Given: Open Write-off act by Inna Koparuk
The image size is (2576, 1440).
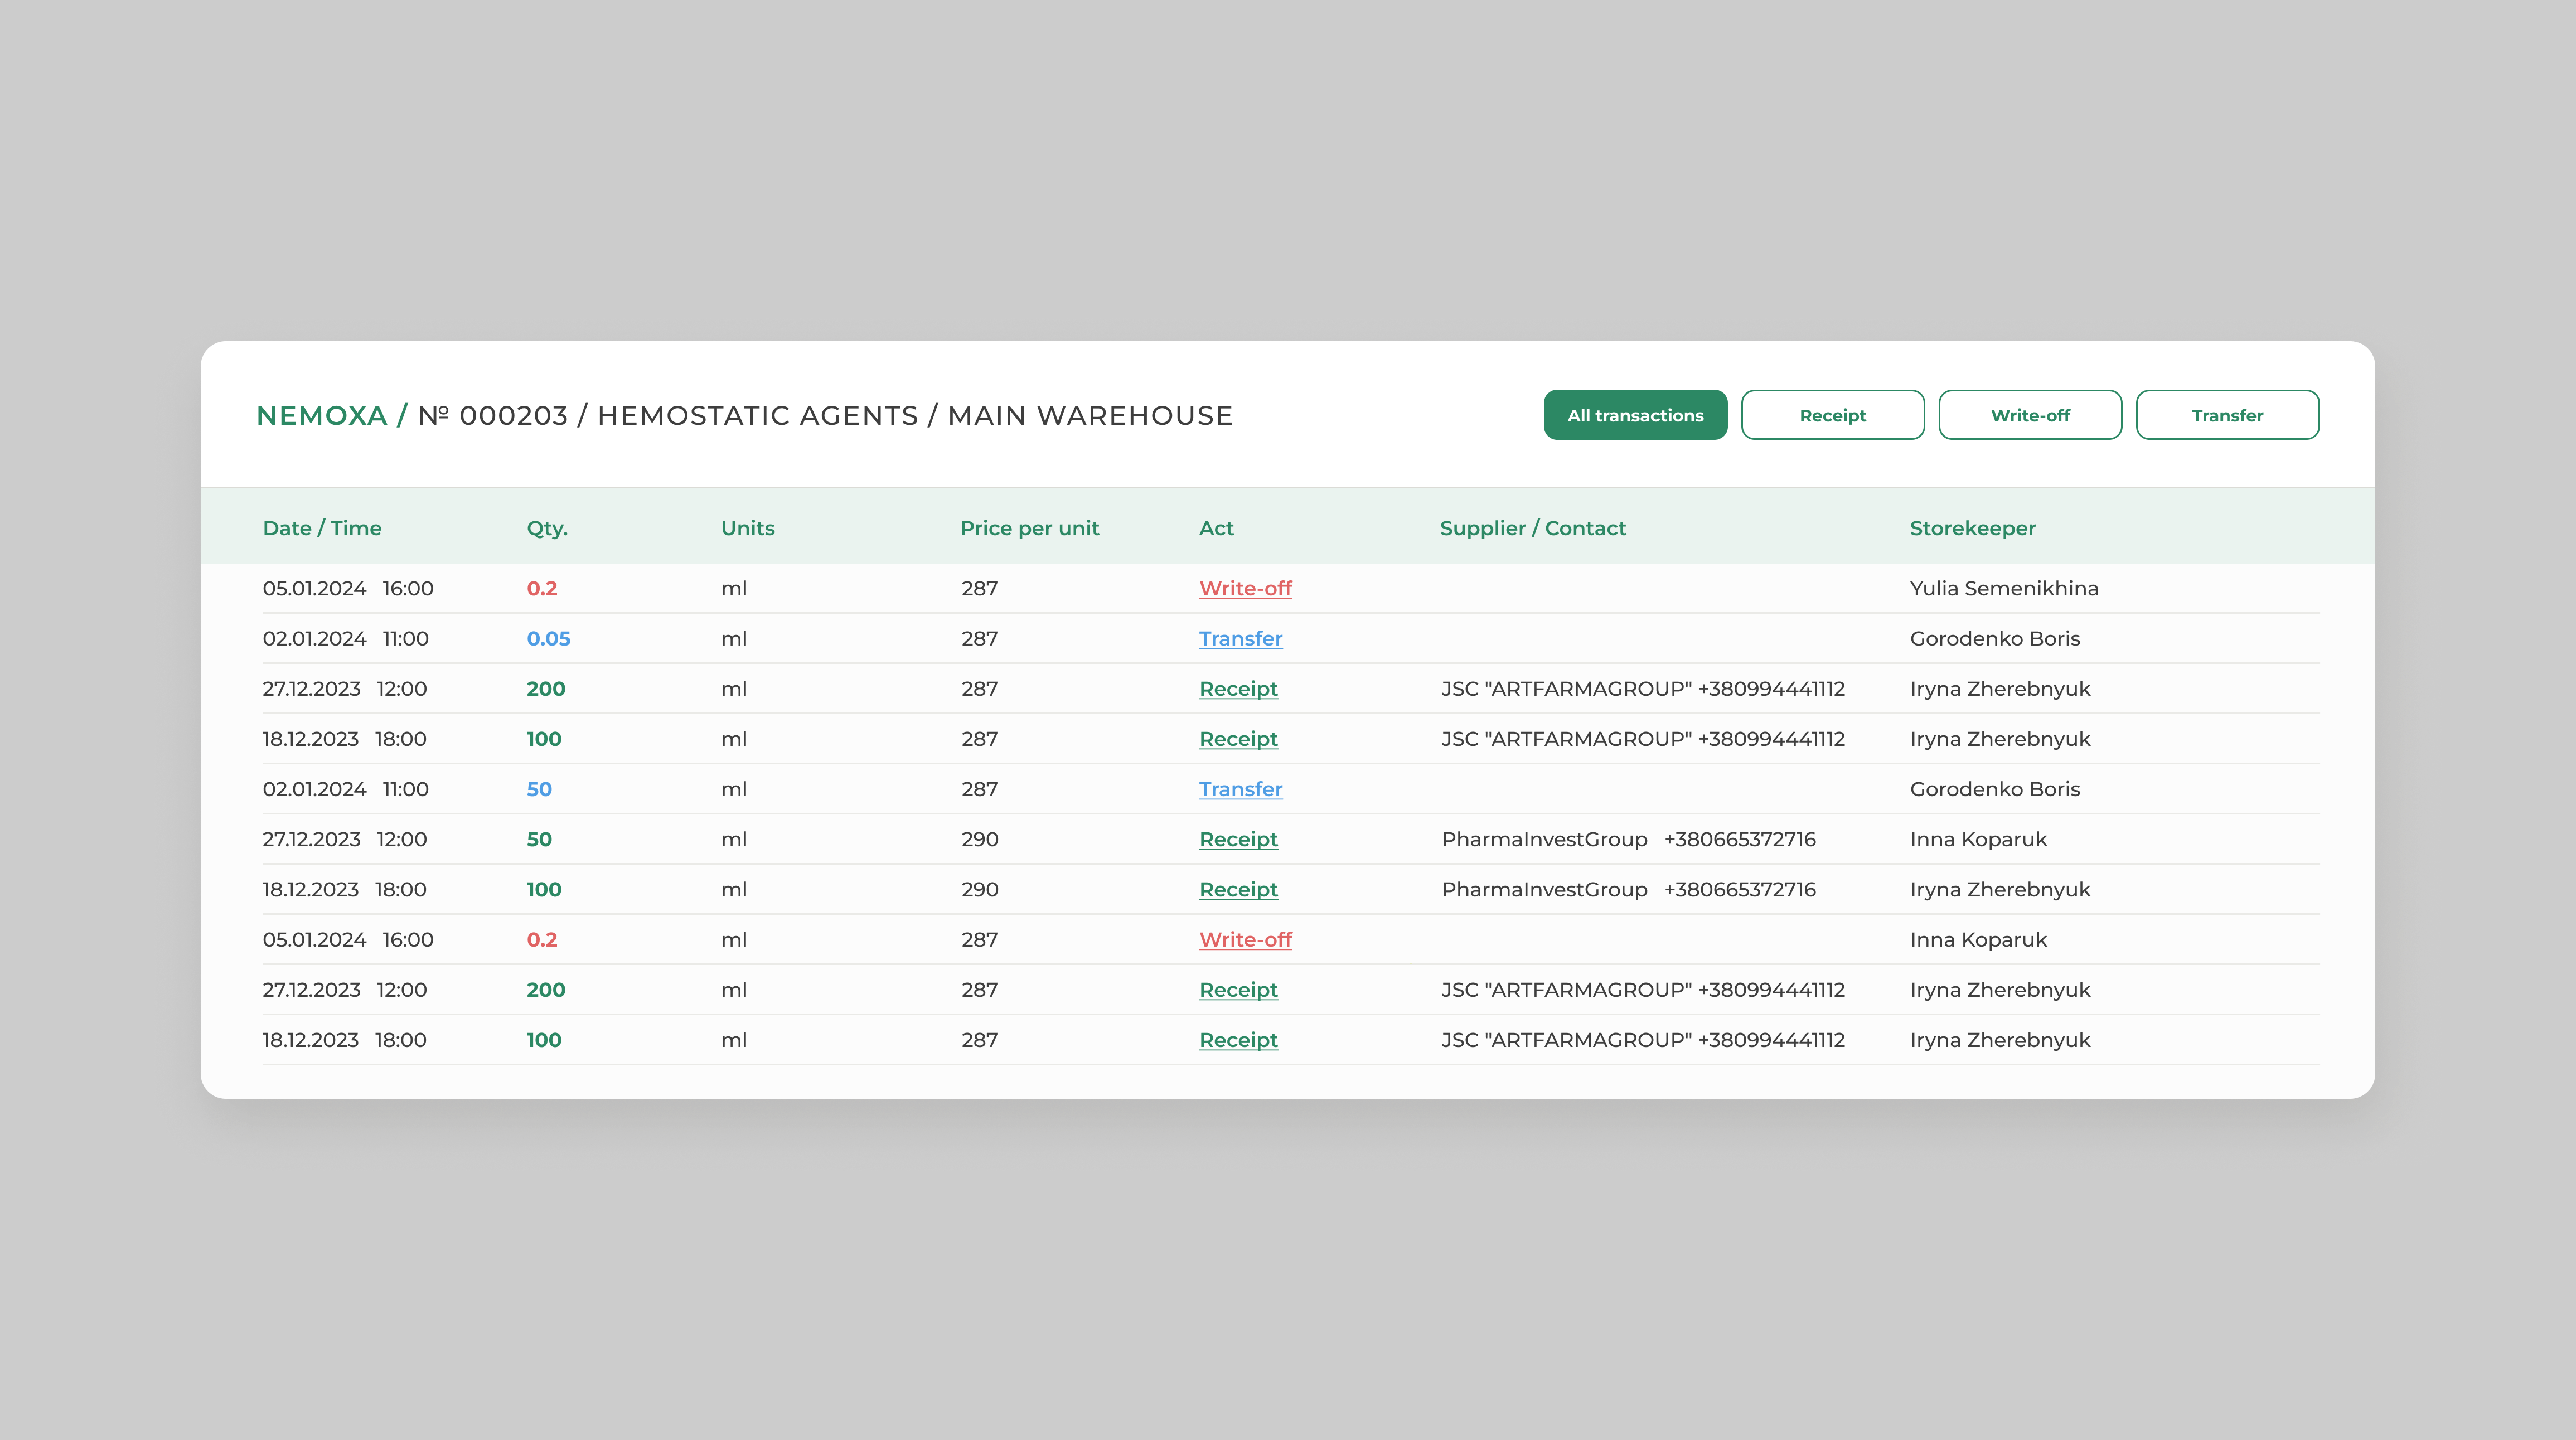Looking at the screenshot, I should tap(1245, 939).
